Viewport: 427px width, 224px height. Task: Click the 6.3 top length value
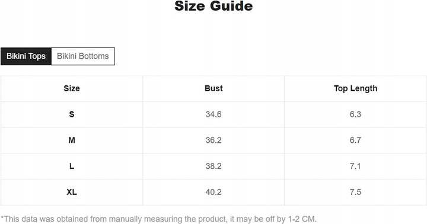point(355,114)
